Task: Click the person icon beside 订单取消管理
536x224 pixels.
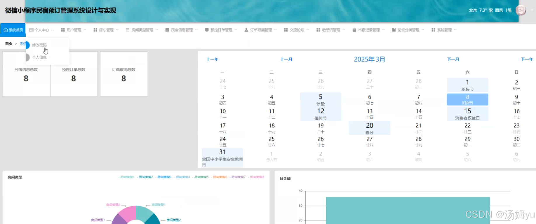Action: 246,30
